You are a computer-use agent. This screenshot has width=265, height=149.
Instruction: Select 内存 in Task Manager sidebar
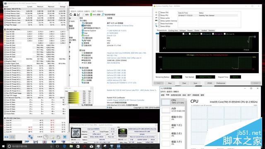pyautogui.click(x=173, y=110)
